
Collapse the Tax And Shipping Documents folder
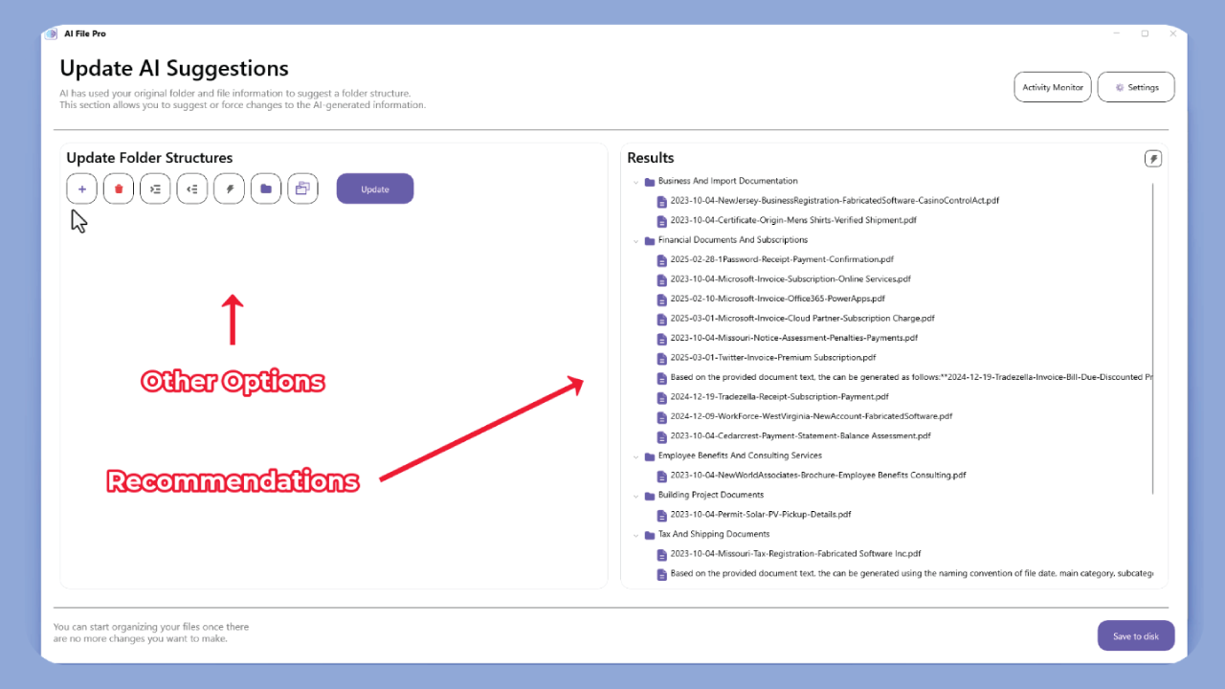click(x=635, y=535)
